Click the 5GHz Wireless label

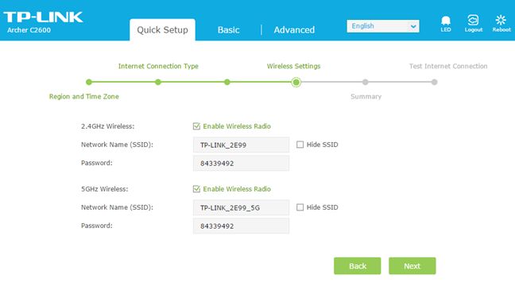[x=104, y=189]
